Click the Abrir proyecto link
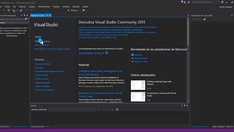The image size is (234, 132). [42, 45]
